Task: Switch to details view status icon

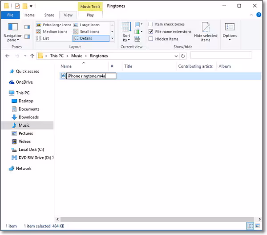Action: tap(250, 226)
